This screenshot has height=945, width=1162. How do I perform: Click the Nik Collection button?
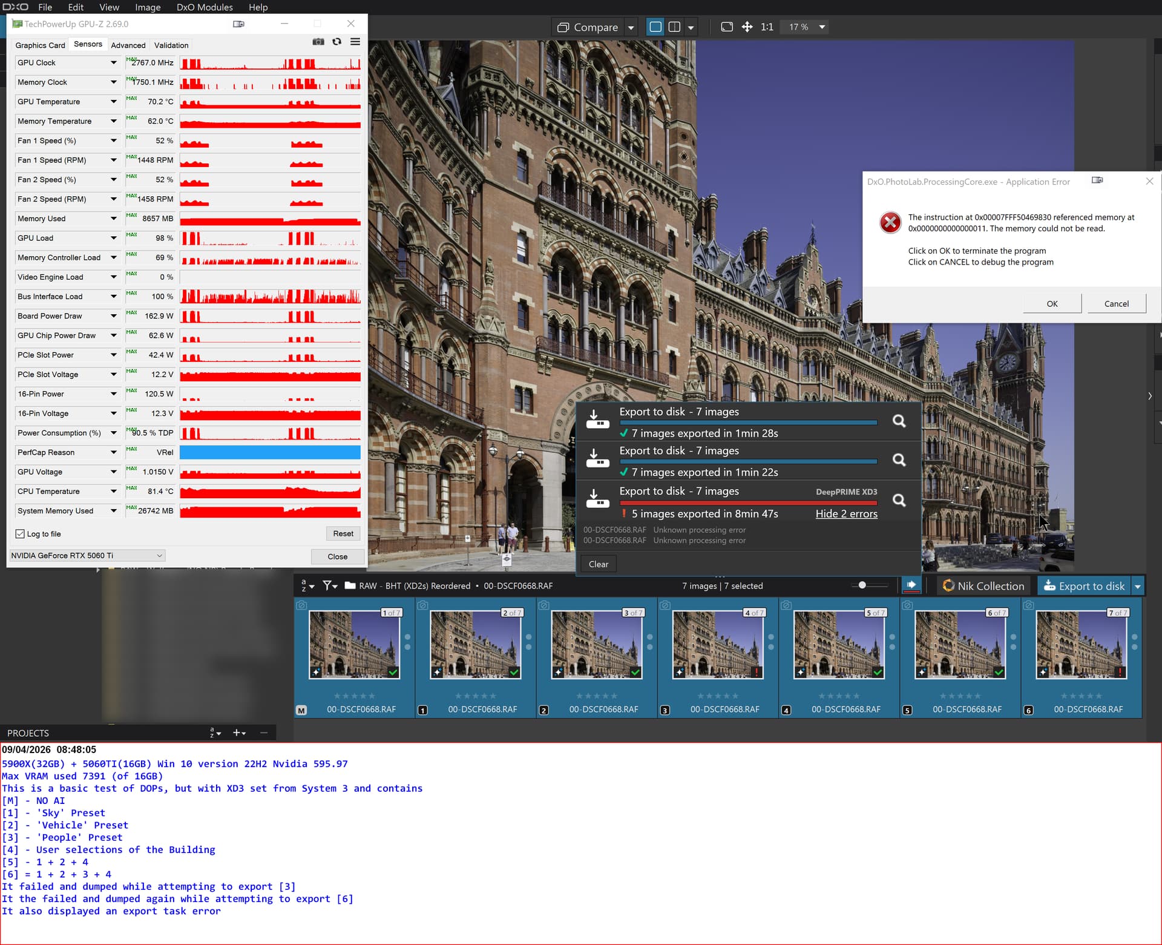983,586
